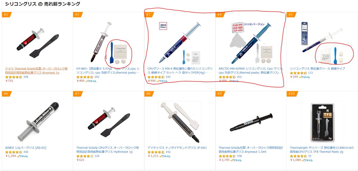The height and width of the screenshot is (171, 358).
Task: Click the Thermalright TF8 package image
Action: click(x=322, y=122)
